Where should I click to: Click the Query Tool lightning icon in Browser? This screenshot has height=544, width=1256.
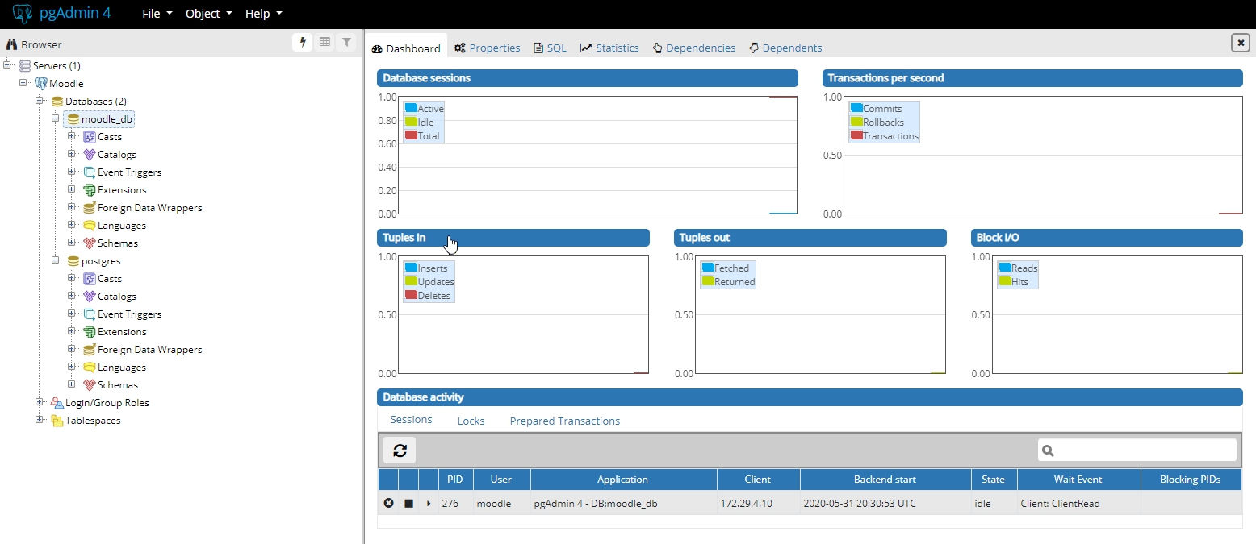click(x=303, y=43)
